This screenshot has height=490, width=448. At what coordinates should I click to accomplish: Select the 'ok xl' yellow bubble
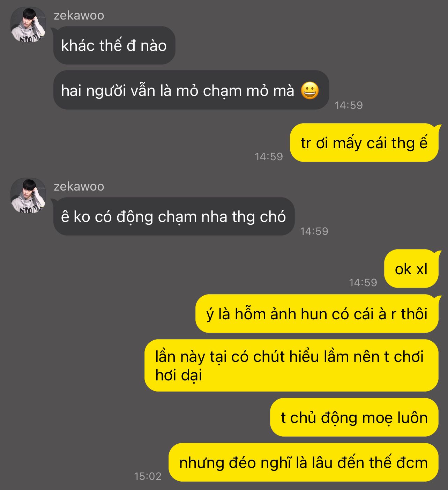tap(411, 269)
